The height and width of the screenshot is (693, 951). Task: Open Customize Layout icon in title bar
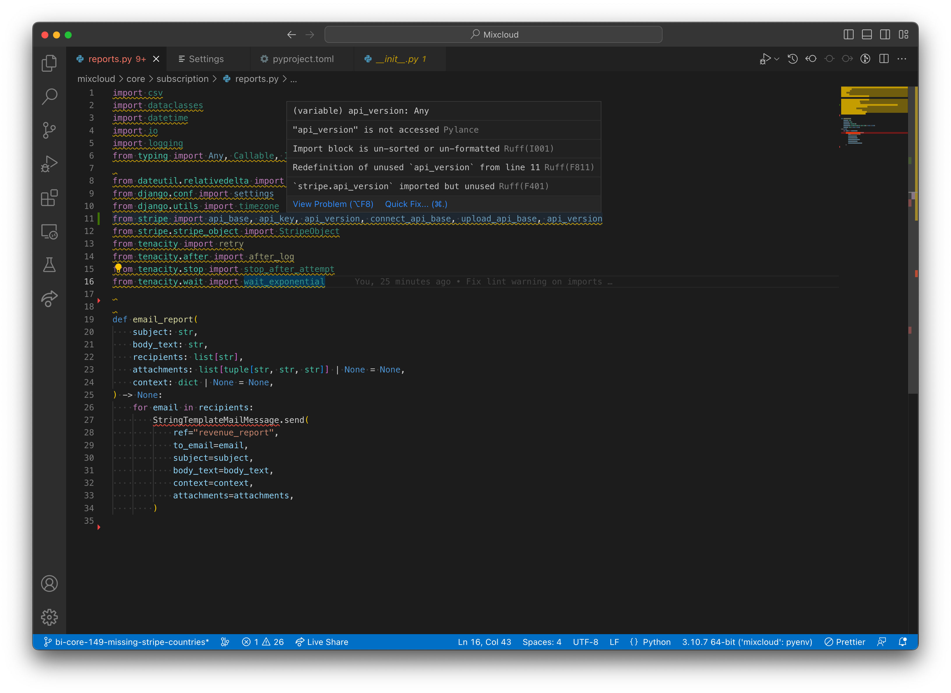pos(904,35)
